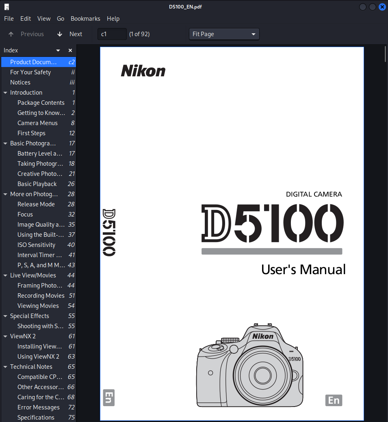Open the Fit Page zoom dropdown

click(x=224, y=34)
